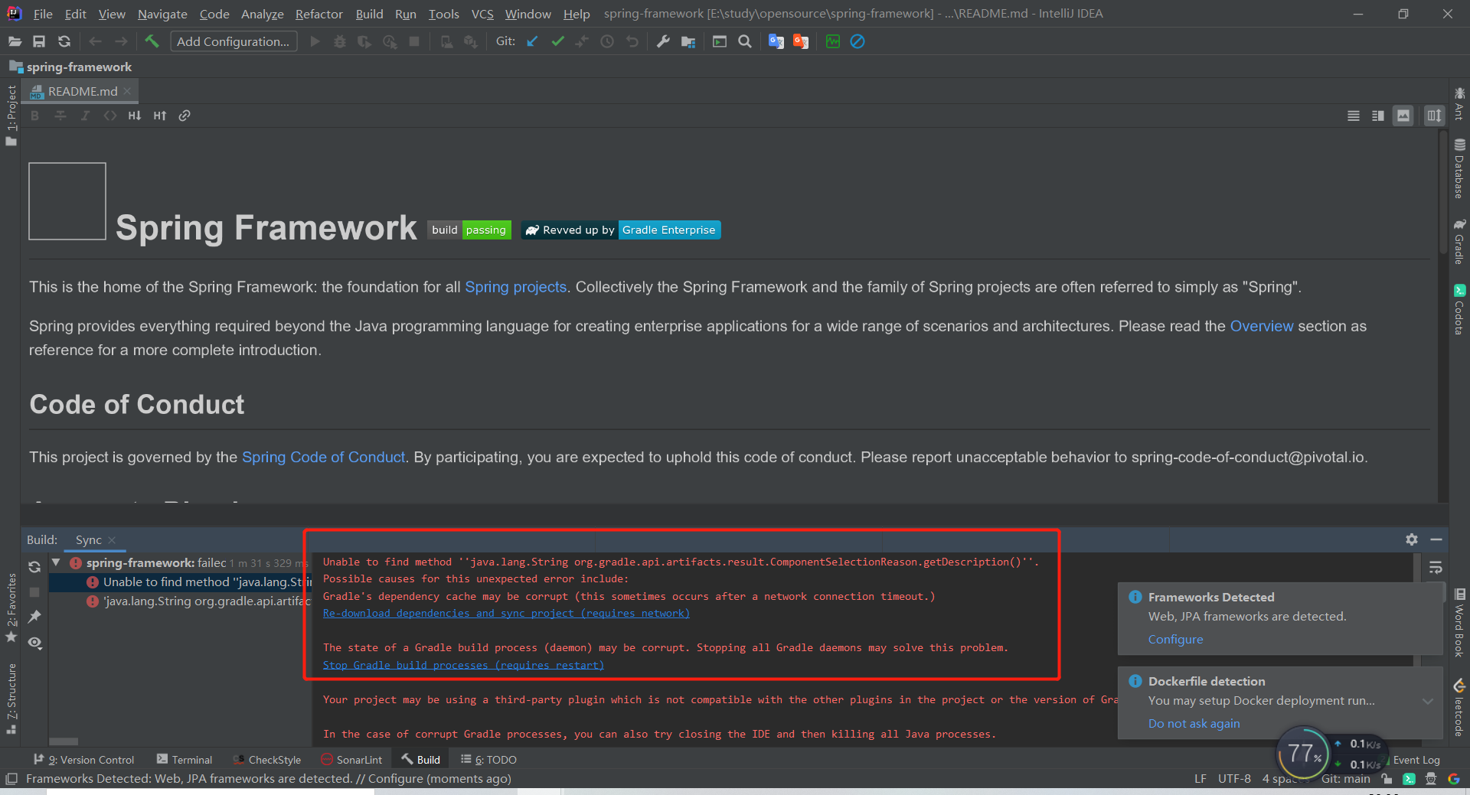Viewport: 1470px width, 795px height.
Task: Synchronize files using toolbar refresh icon
Action: (x=64, y=41)
